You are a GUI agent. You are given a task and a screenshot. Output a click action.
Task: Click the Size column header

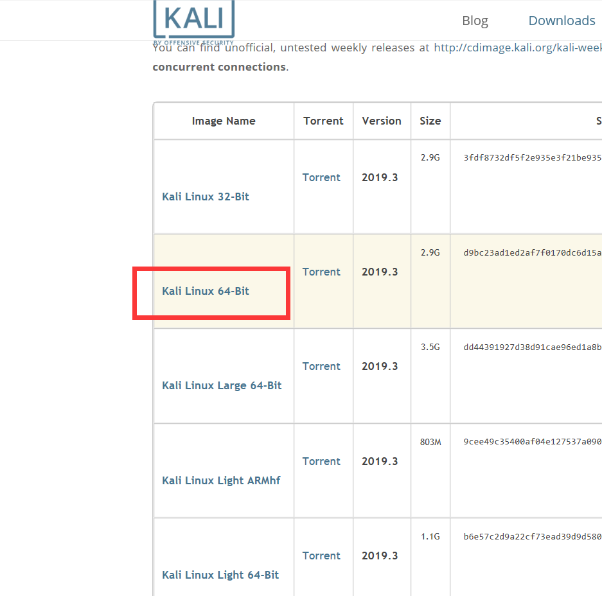(x=430, y=121)
